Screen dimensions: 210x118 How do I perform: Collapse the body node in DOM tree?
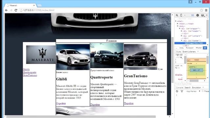[x=178, y=26]
